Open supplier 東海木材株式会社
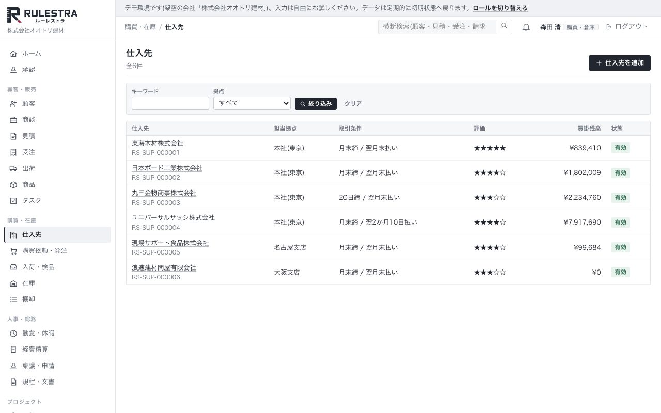 [158, 144]
